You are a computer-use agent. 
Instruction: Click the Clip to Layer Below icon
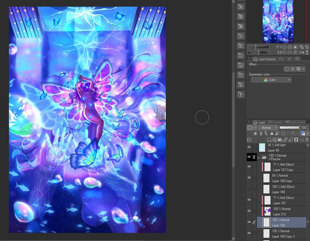click(x=256, y=133)
